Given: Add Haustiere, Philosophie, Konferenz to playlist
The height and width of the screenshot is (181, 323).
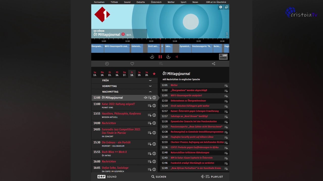Looking at the screenshot, I should [150, 115].
